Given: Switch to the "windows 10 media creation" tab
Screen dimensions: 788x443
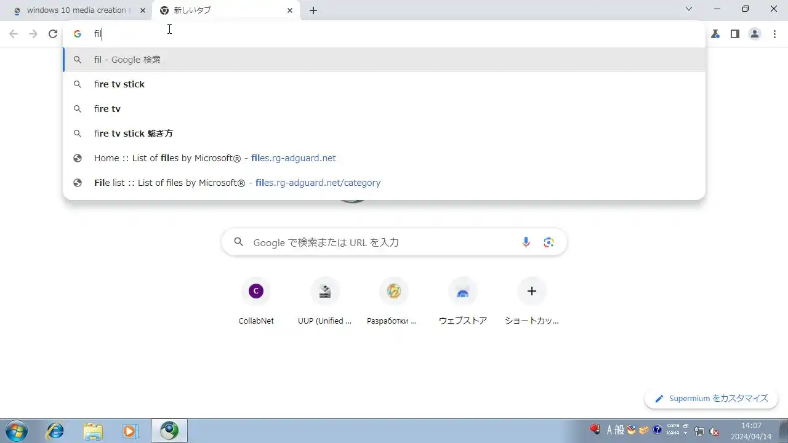Looking at the screenshot, I should [x=78, y=10].
